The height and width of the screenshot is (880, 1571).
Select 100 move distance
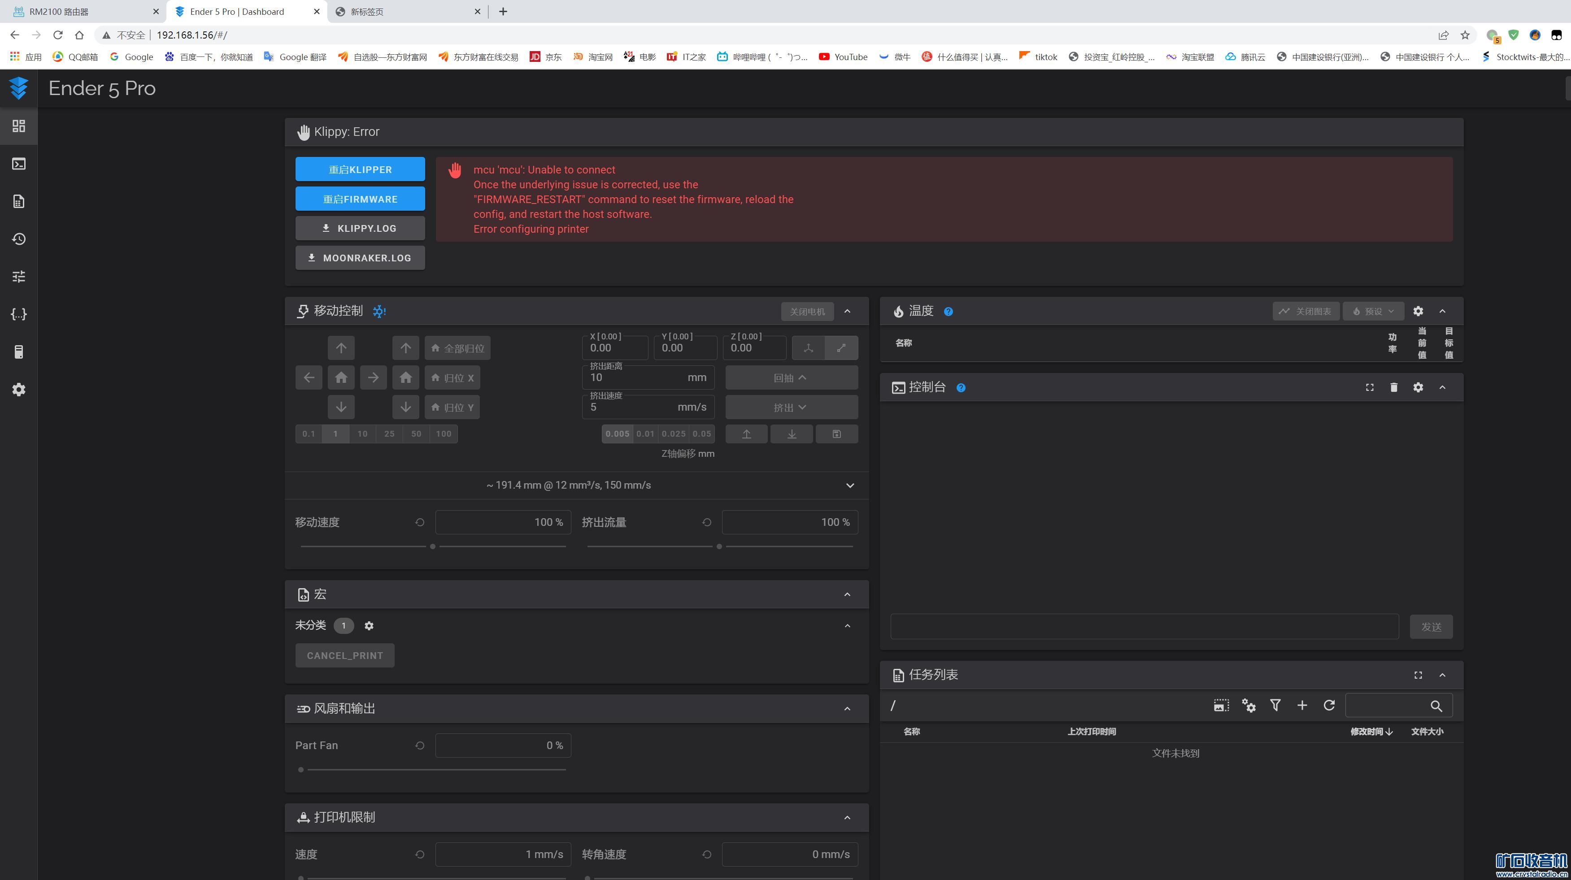(444, 434)
